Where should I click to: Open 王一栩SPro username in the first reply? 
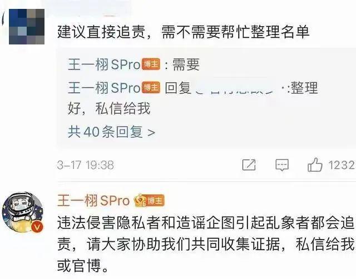104,64
